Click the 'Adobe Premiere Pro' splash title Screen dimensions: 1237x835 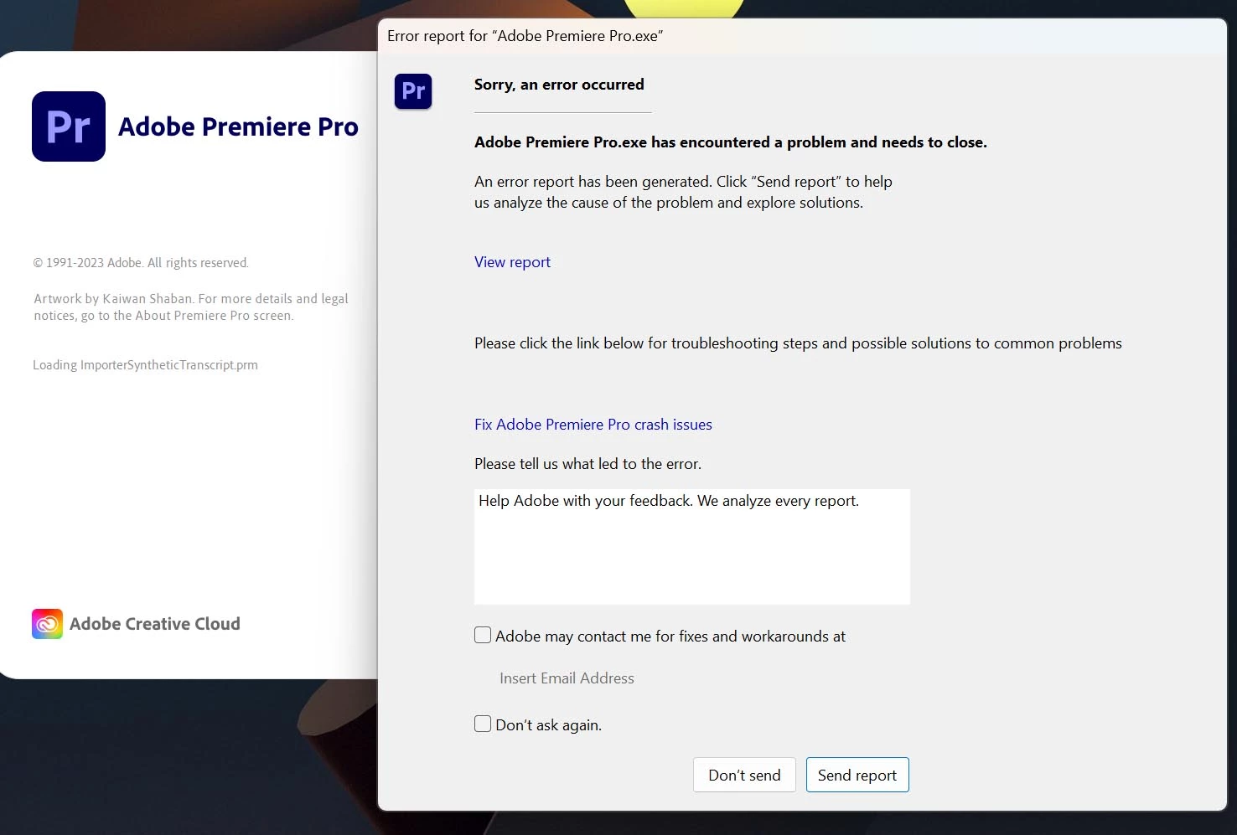238,126
